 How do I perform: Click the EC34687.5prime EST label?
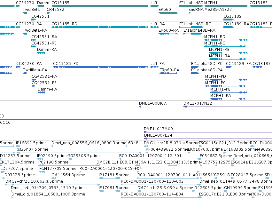(216, 156)
